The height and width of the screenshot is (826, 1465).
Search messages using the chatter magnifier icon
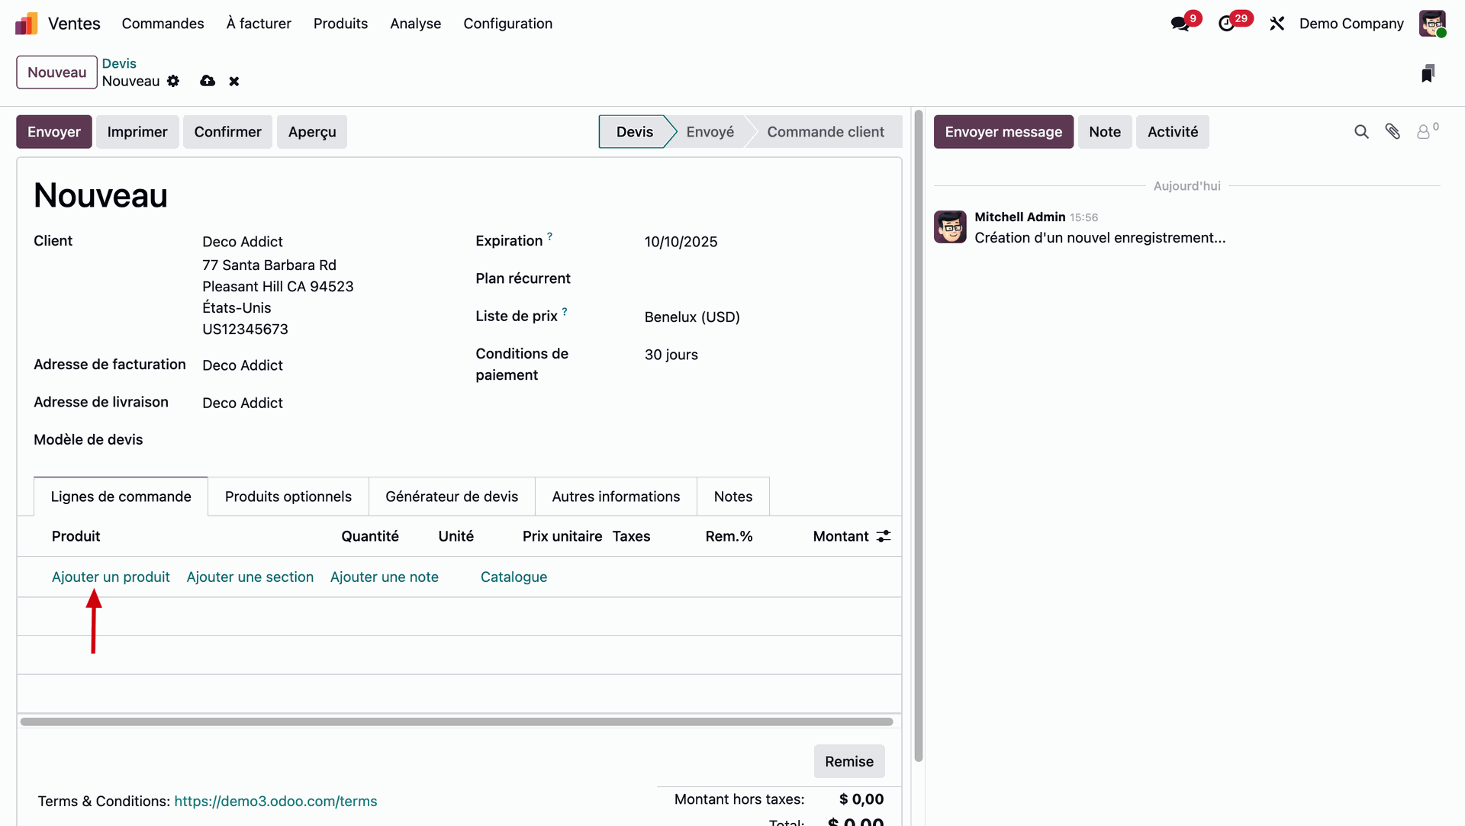pyautogui.click(x=1361, y=132)
